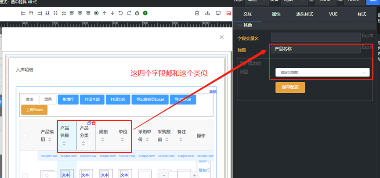380x178 pixels.
Task: Sort by 产品分类 column arrows
Action: pos(83,143)
